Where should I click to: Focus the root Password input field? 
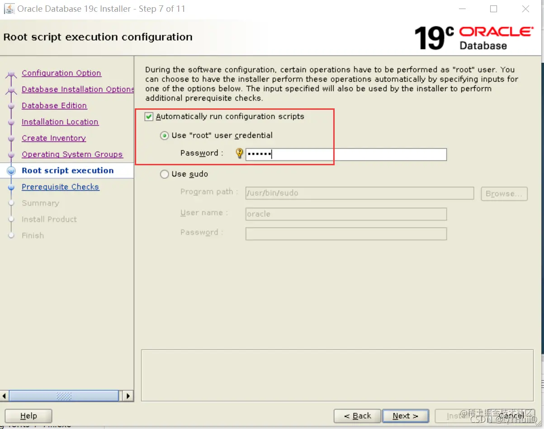click(346, 154)
